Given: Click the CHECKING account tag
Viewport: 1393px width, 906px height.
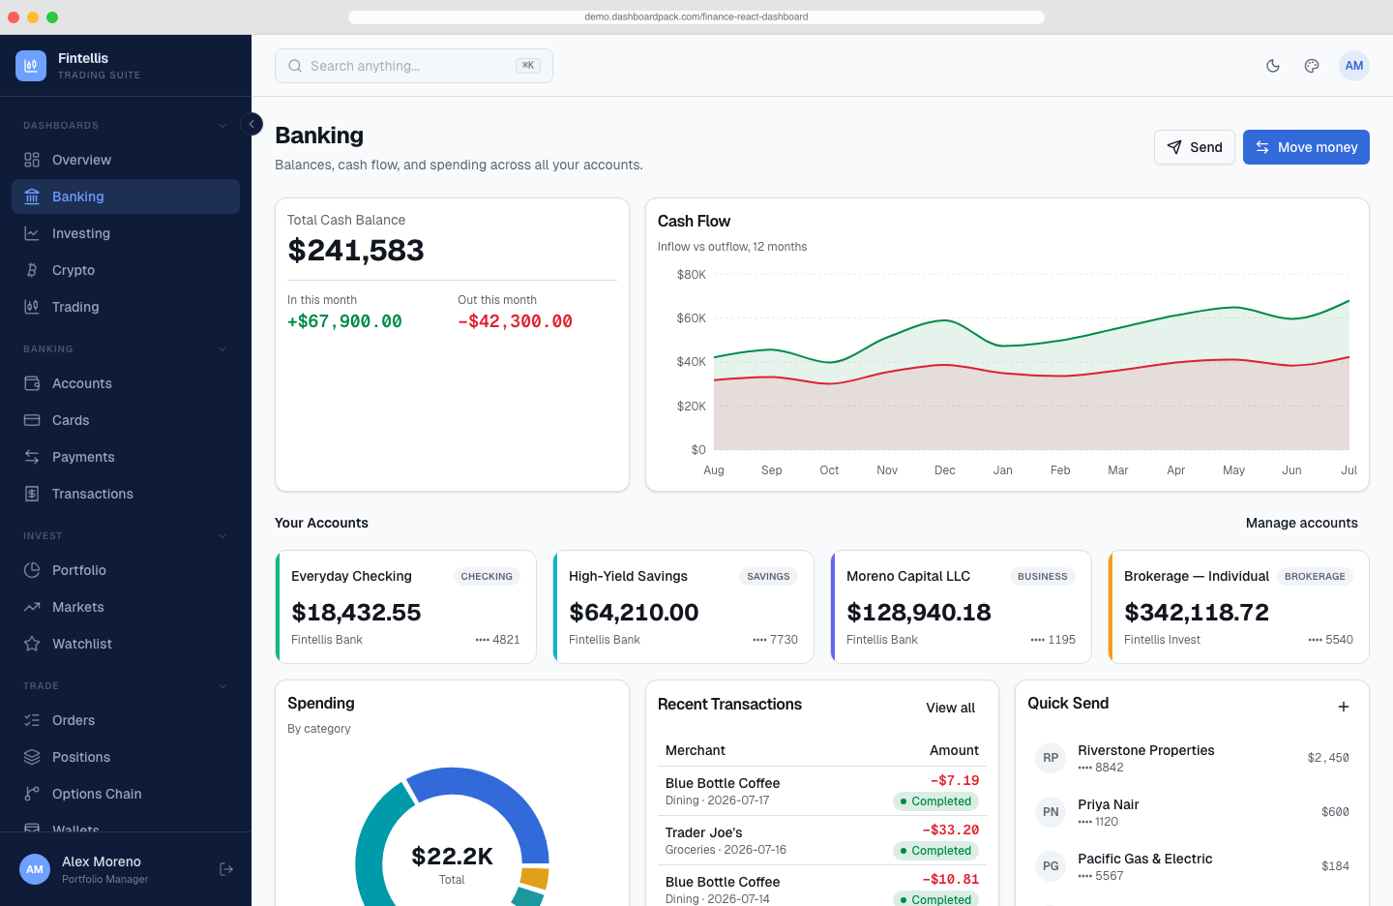Looking at the screenshot, I should 487,576.
